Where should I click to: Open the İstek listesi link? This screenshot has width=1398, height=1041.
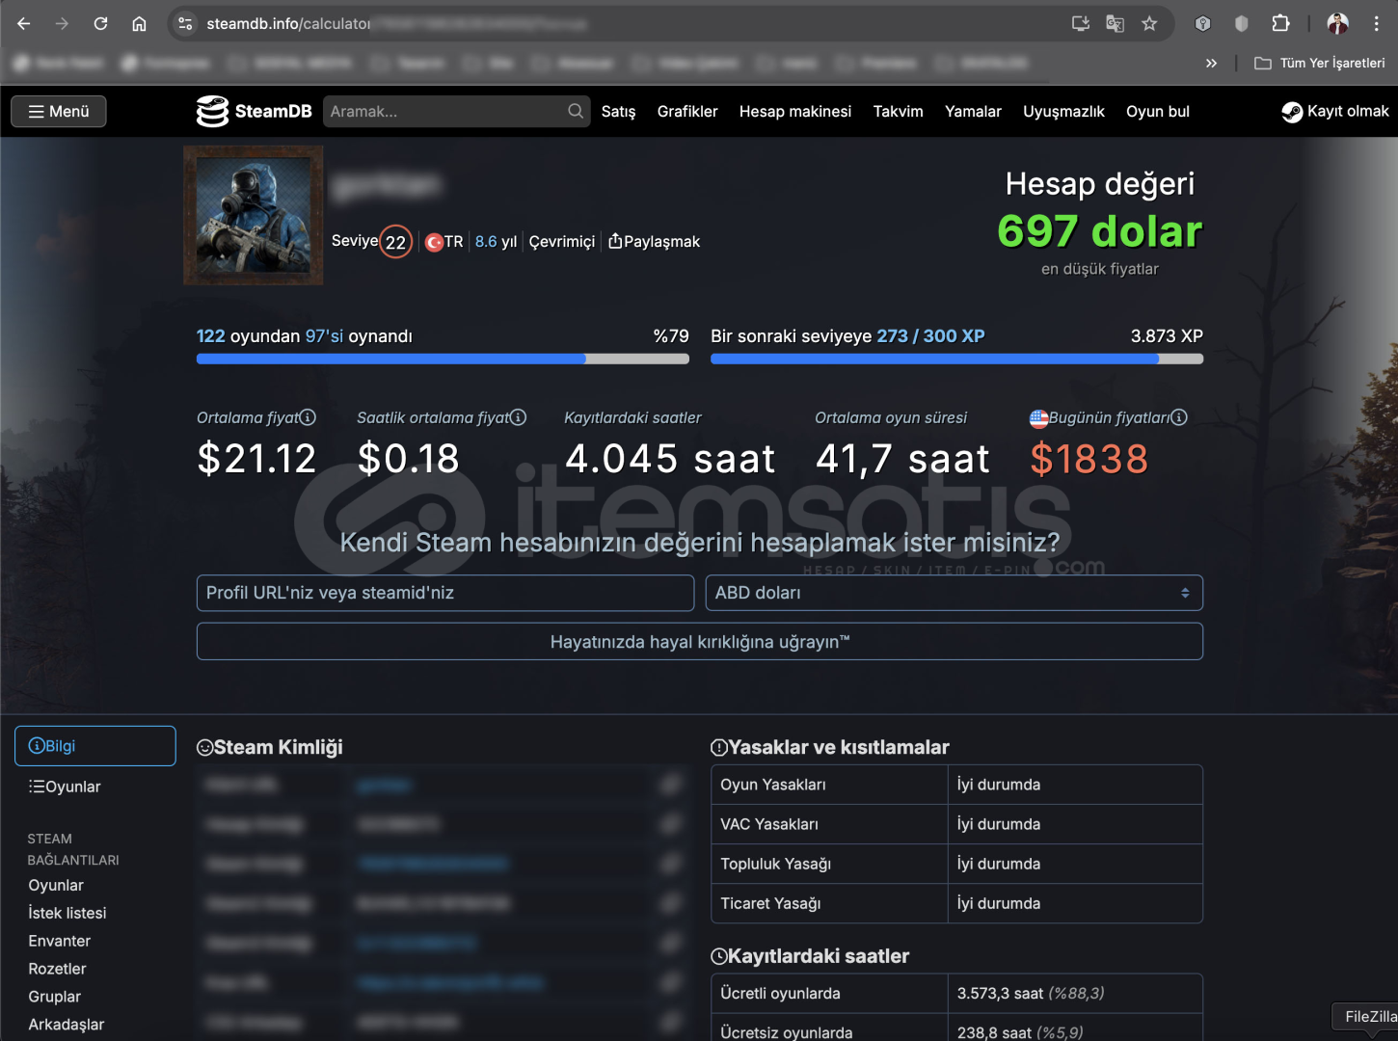(67, 913)
